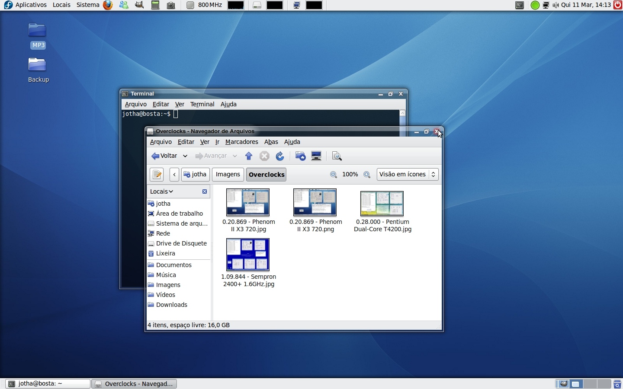Zoom in the icon view

pos(367,175)
